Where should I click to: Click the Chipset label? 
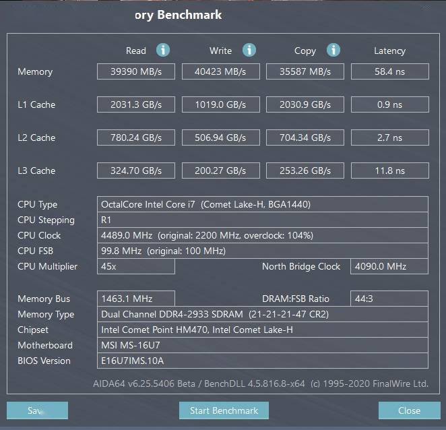click(x=33, y=330)
